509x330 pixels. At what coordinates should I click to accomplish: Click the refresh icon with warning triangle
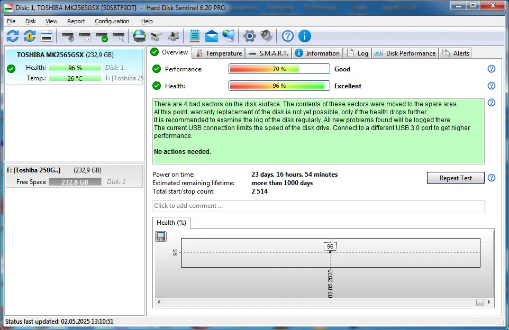(x=30, y=36)
